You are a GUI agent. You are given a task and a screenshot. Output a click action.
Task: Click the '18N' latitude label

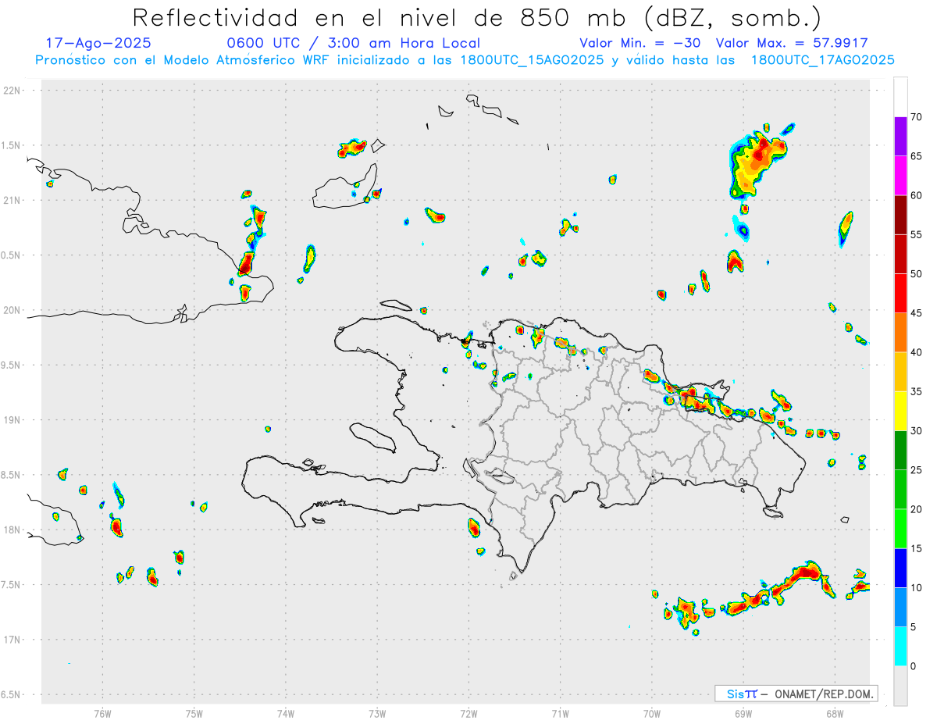[13, 530]
